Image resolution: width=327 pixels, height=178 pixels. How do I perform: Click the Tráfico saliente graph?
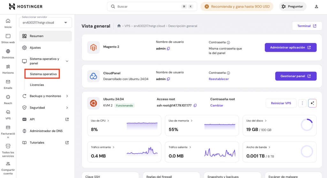point(220,152)
